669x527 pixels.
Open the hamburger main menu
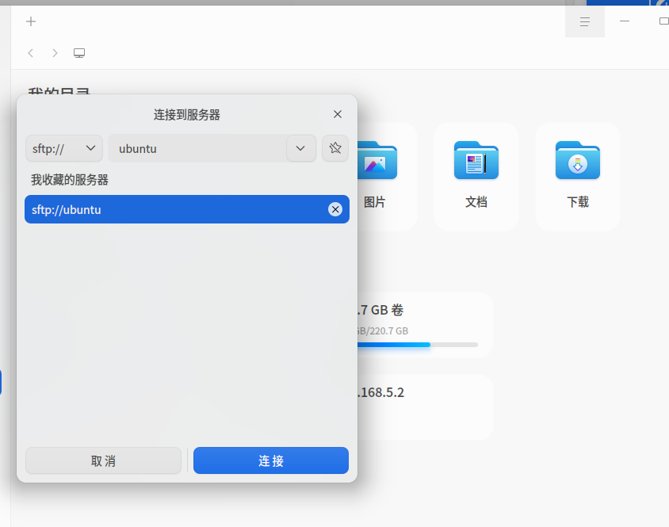pyautogui.click(x=584, y=21)
